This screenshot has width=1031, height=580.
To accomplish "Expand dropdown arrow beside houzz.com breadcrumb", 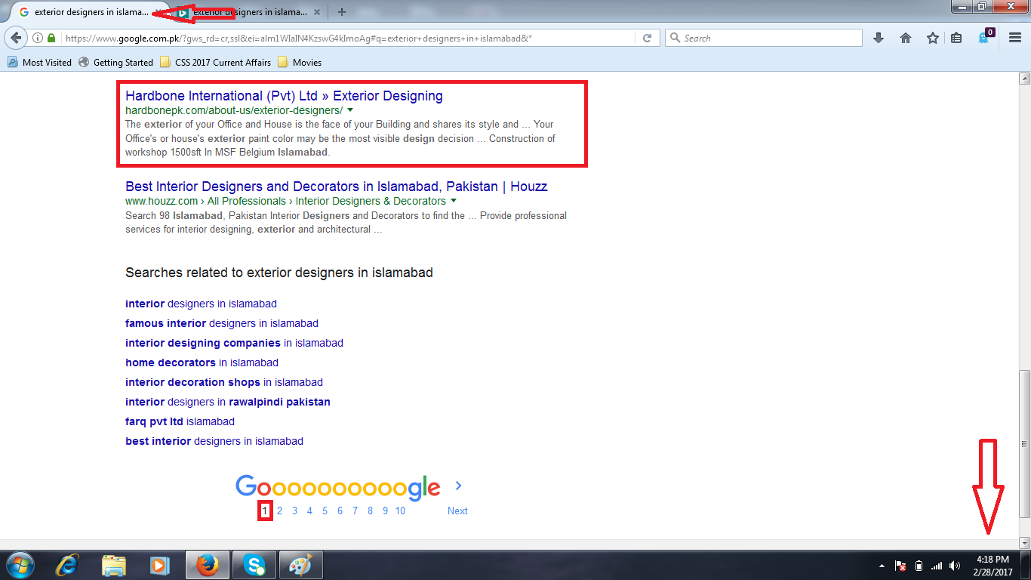I will point(454,201).
